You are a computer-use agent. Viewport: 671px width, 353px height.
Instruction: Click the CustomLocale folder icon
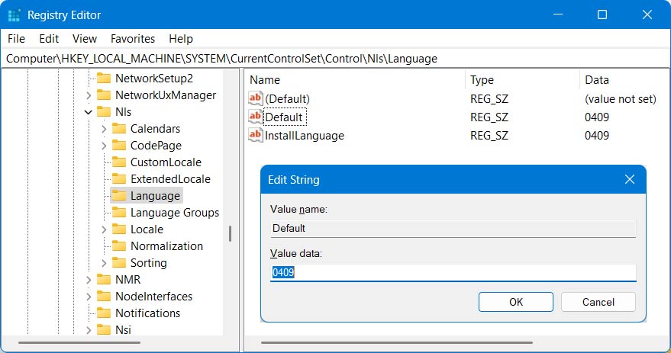pos(119,162)
